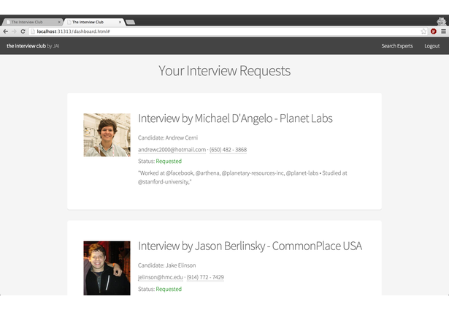Click the browser back arrow
The width and height of the screenshot is (449, 310).
click(5, 31)
